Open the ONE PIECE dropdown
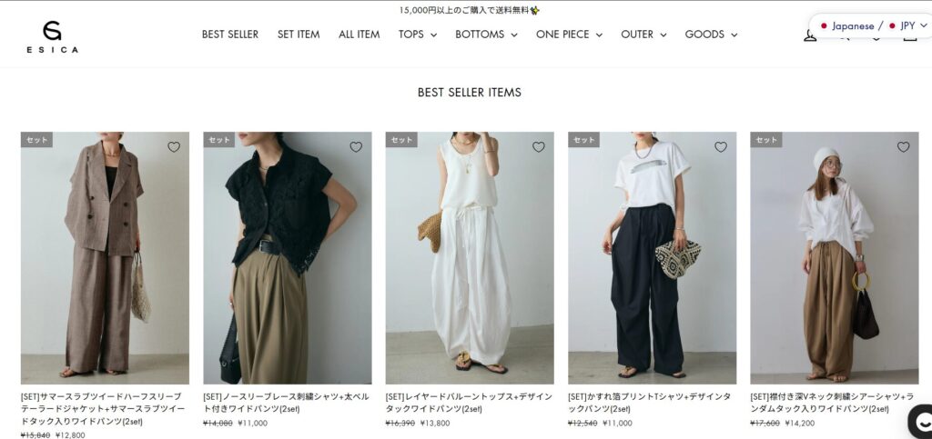 tap(569, 35)
